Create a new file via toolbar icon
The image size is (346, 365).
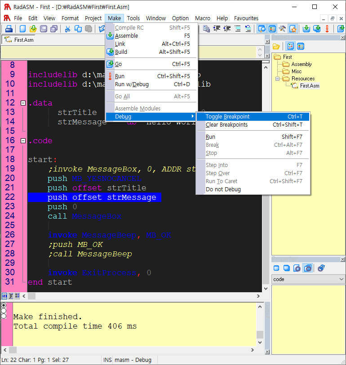(x=22, y=29)
